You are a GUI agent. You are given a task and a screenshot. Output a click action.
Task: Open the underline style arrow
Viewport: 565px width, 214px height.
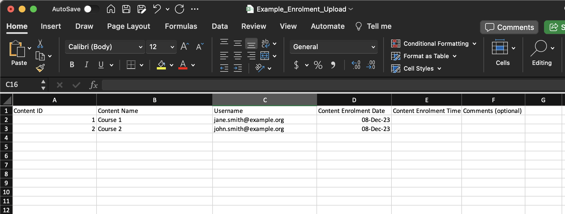point(112,65)
